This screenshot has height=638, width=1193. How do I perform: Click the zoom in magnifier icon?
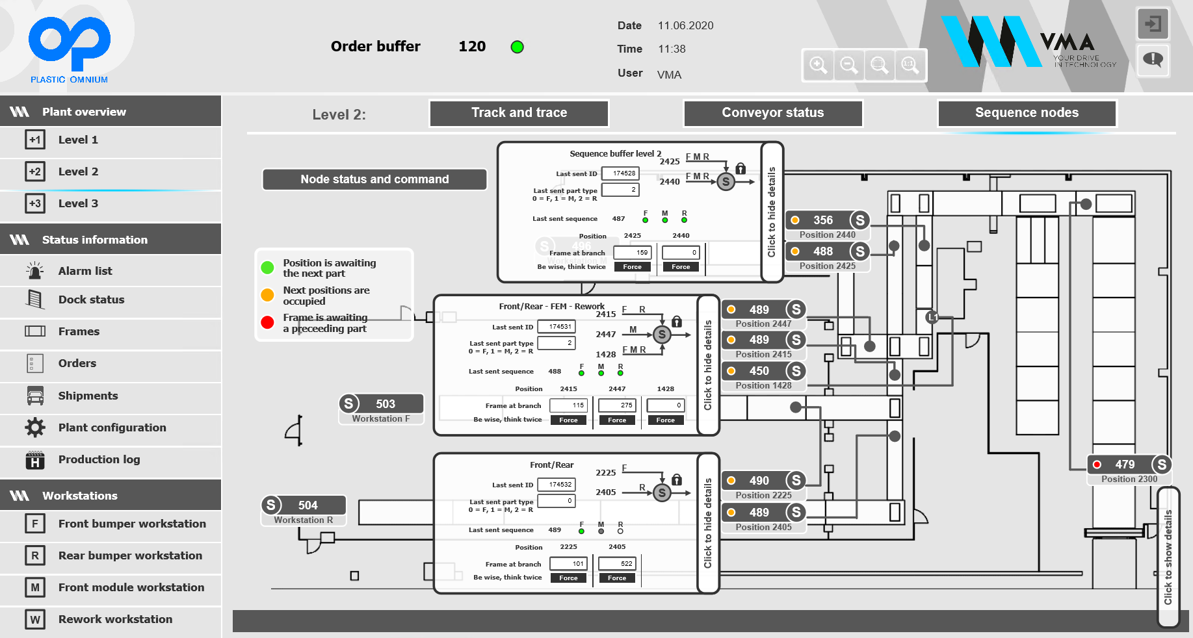(818, 65)
